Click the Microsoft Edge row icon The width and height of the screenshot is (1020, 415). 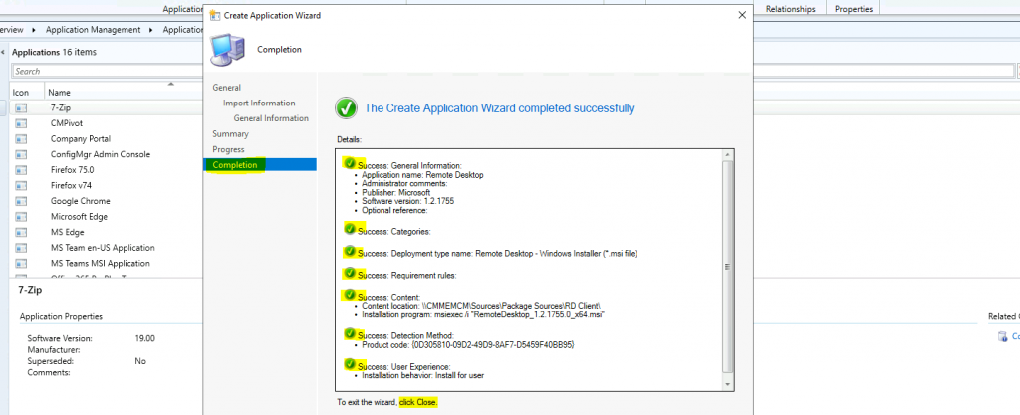coord(21,217)
